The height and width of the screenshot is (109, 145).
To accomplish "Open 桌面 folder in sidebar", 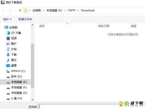I will 12,66.
